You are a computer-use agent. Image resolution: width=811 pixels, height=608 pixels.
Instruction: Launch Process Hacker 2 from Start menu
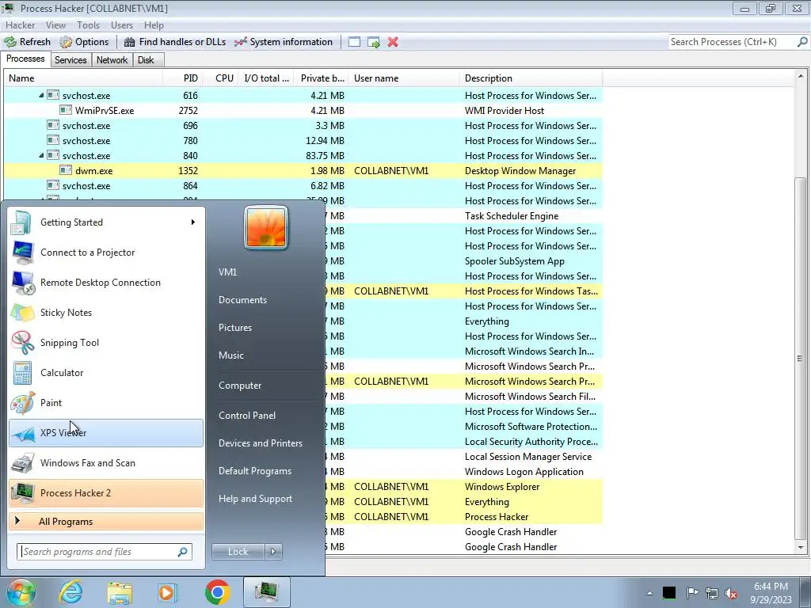106,492
